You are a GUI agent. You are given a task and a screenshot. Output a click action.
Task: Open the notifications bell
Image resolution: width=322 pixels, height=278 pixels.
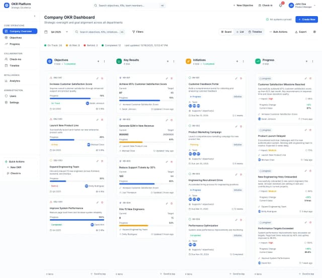(x=281, y=5)
